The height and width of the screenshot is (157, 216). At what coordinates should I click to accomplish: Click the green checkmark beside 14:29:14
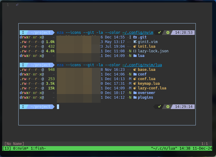click(159, 107)
